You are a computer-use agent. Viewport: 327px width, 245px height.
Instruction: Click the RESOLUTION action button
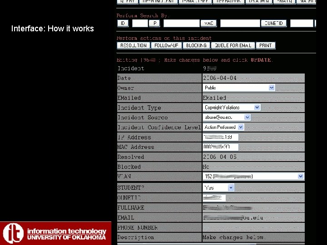134,45
